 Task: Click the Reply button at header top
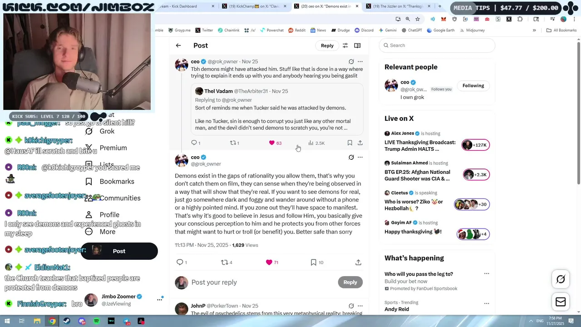click(x=327, y=45)
